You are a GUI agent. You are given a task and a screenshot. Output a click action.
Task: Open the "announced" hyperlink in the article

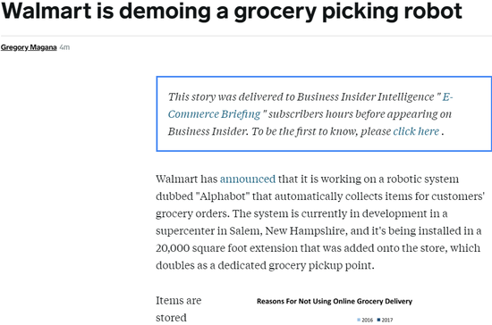point(248,179)
